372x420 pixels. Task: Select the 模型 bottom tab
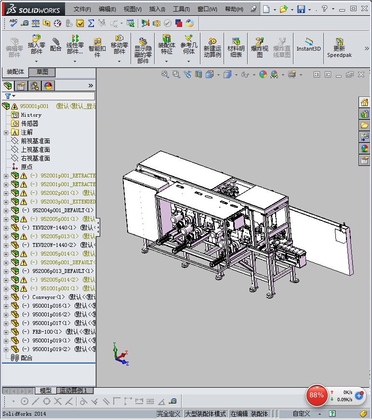45,391
